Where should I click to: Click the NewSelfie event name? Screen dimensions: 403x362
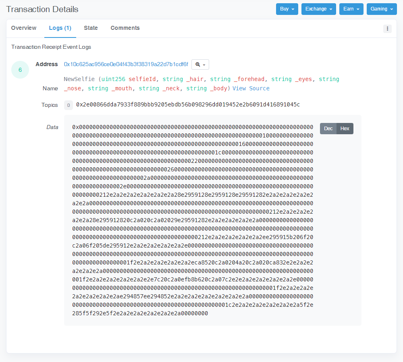click(79, 79)
